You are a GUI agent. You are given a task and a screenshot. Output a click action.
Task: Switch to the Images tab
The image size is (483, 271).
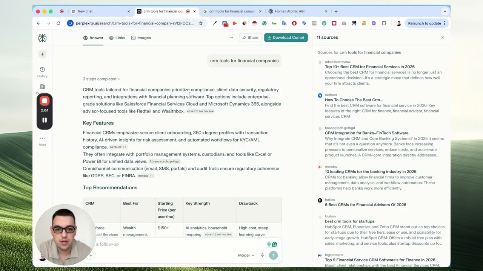point(141,38)
